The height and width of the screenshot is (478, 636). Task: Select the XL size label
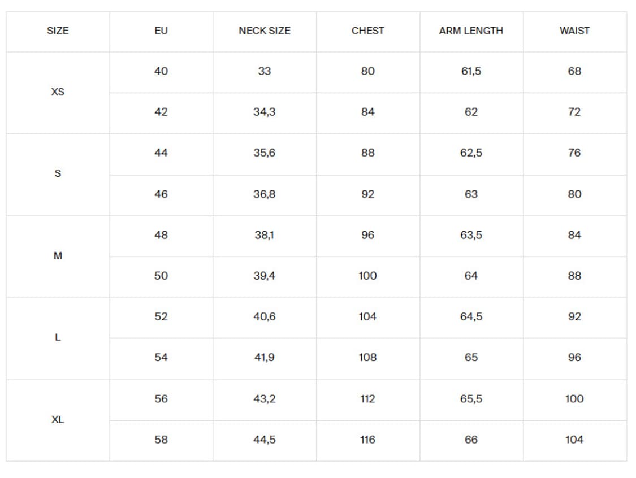pyautogui.click(x=58, y=419)
